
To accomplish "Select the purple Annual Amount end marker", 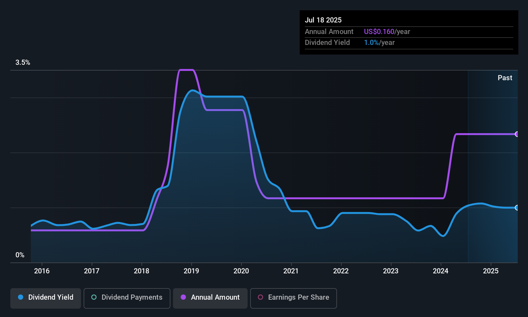I will tap(517, 134).
